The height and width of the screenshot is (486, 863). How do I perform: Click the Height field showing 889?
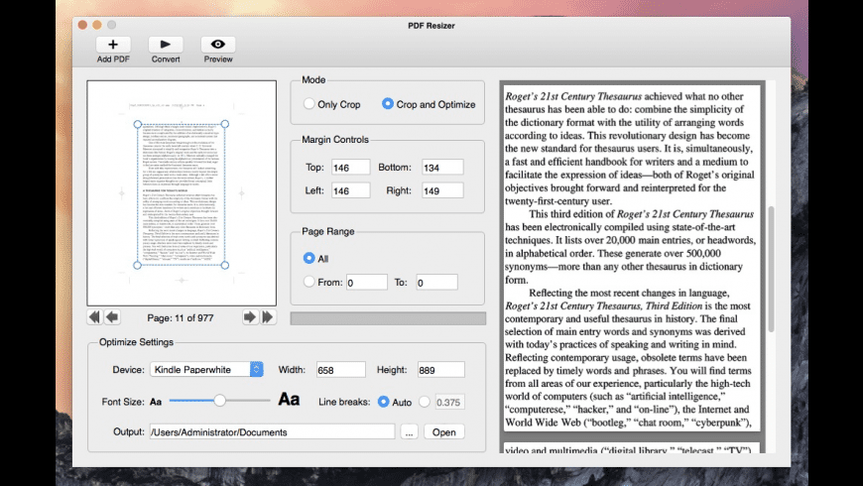click(x=440, y=370)
